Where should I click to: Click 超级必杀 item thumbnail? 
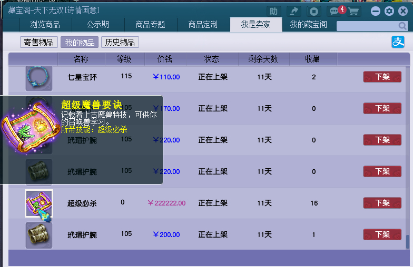pos(39,203)
